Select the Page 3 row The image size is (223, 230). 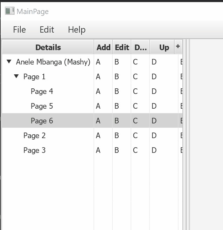point(34,150)
